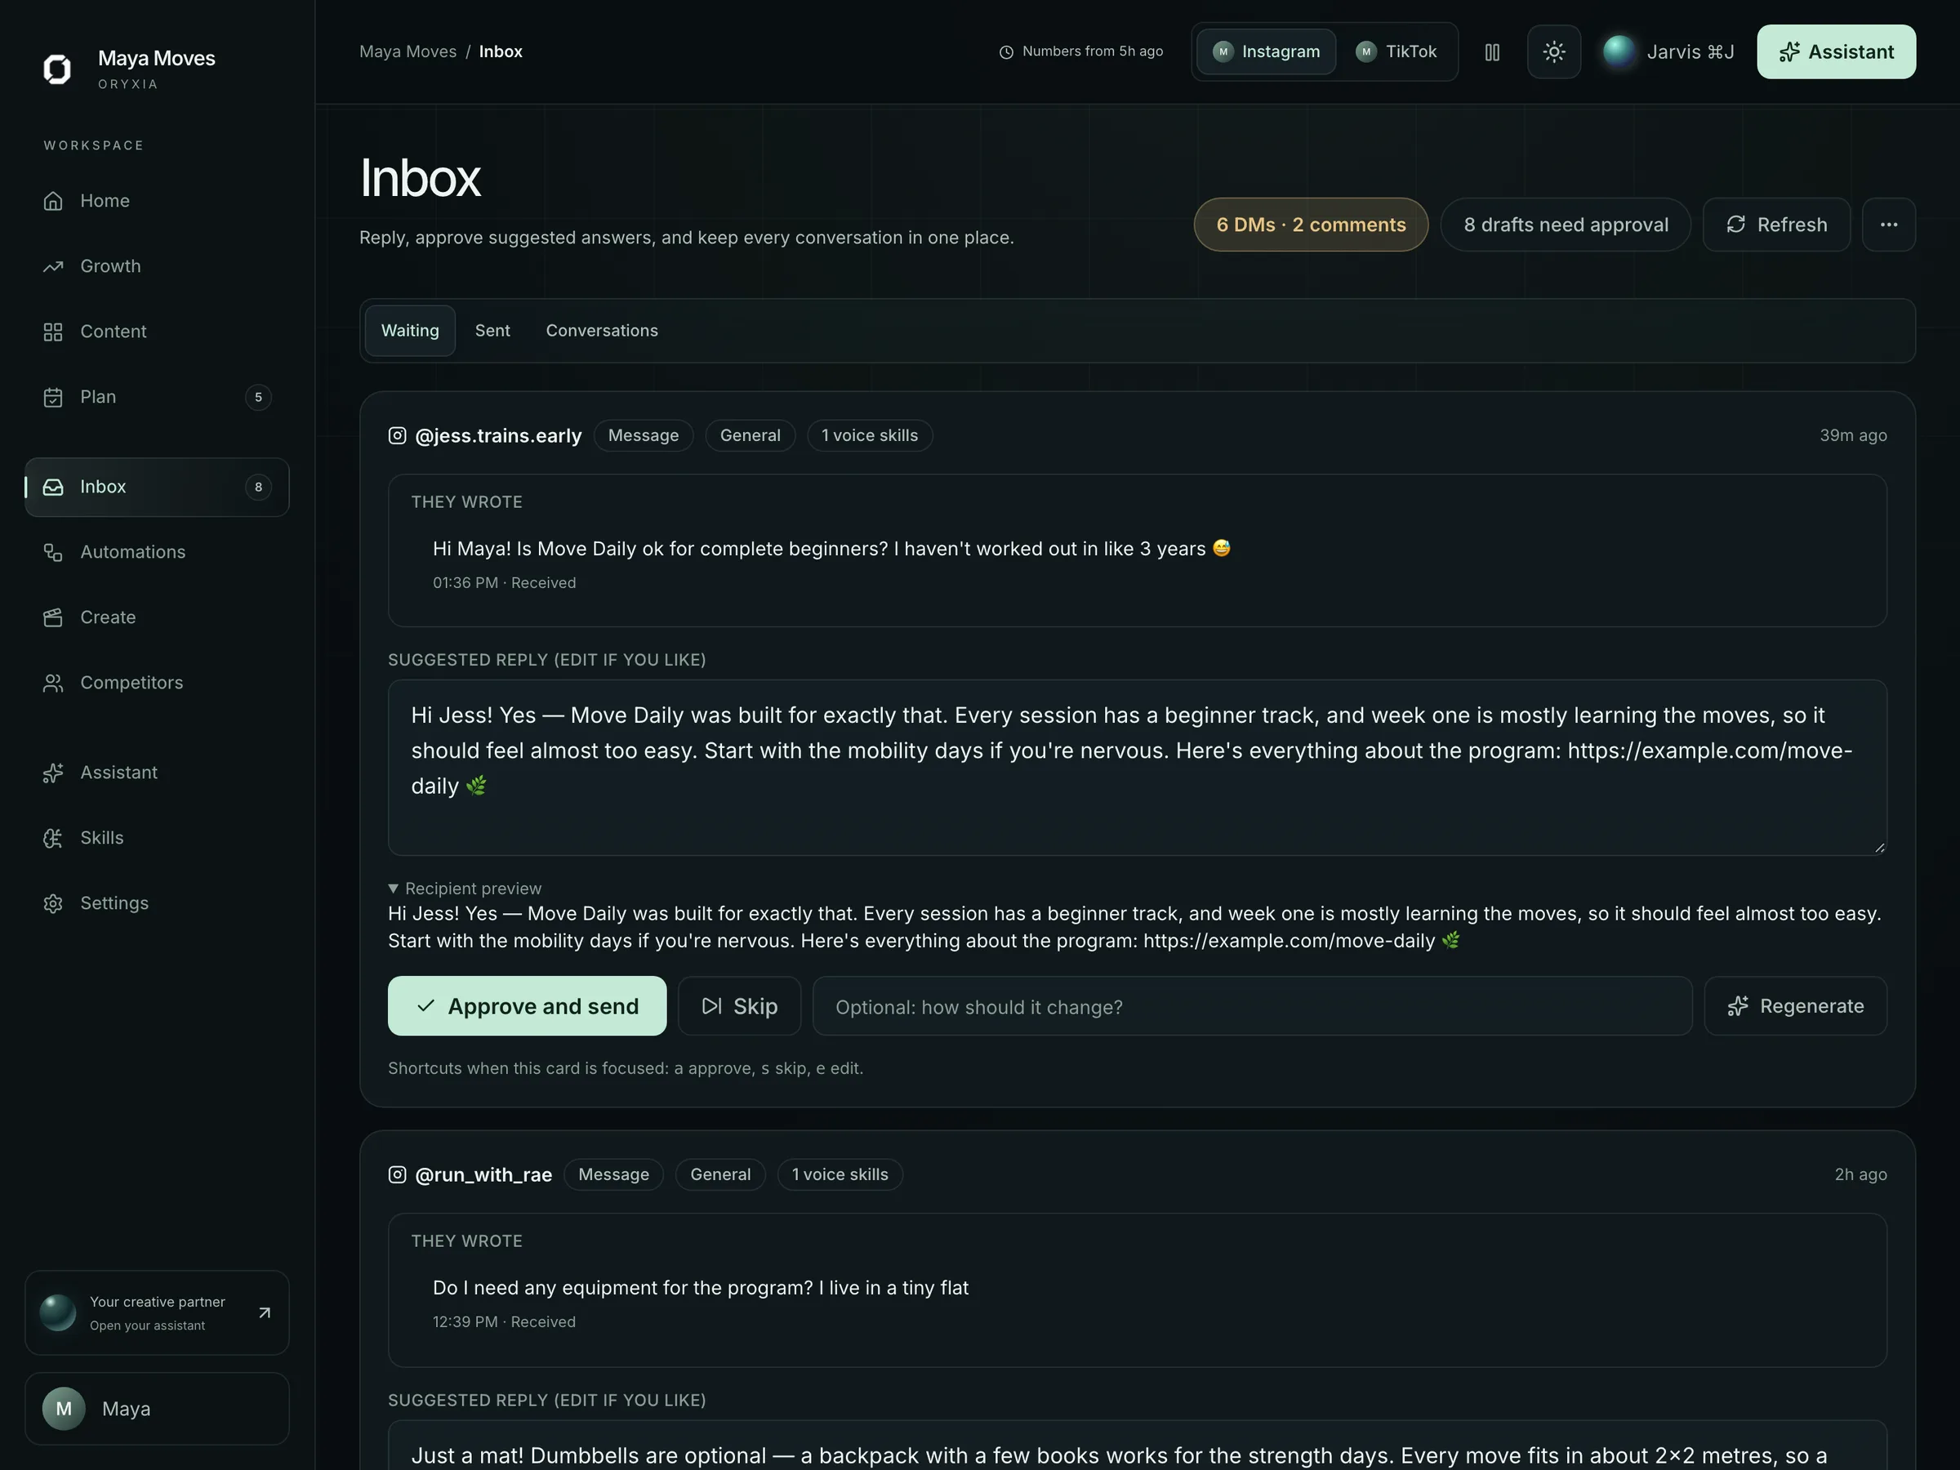Click Numbers from 5h ago text

pyautogui.click(x=1092, y=51)
